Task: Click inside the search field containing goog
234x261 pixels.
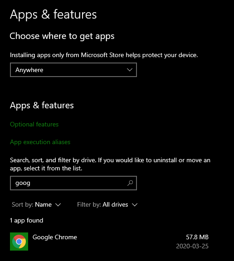Action: point(73,183)
